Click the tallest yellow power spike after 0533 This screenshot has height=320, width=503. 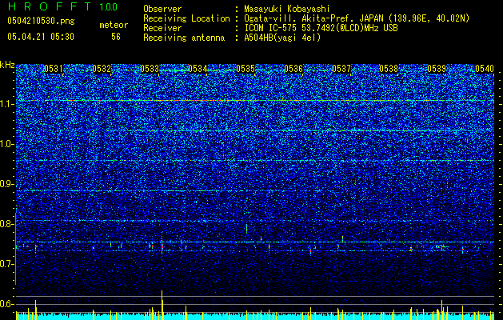point(162,305)
